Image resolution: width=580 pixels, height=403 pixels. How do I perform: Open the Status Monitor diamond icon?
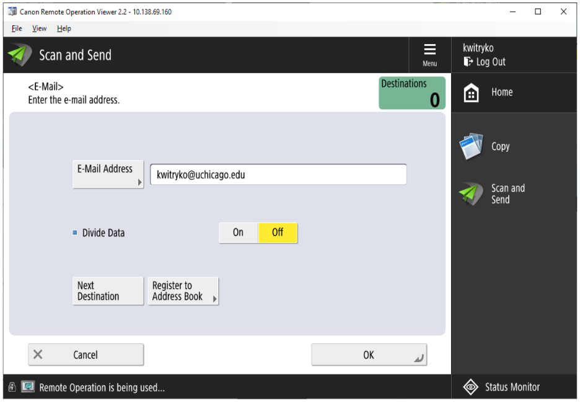pos(471,387)
